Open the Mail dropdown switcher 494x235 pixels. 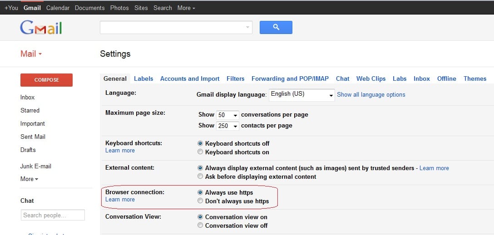click(31, 54)
